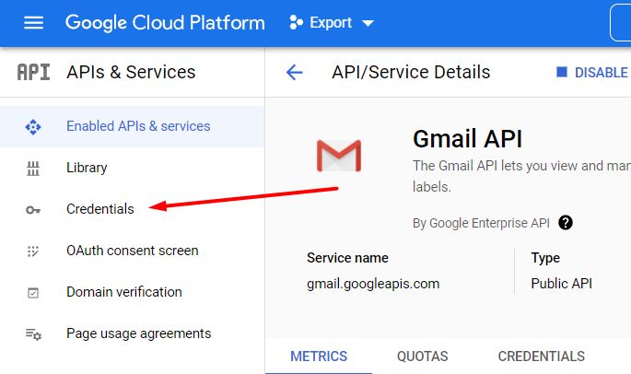Switch to the QUOTAS tab

click(423, 356)
